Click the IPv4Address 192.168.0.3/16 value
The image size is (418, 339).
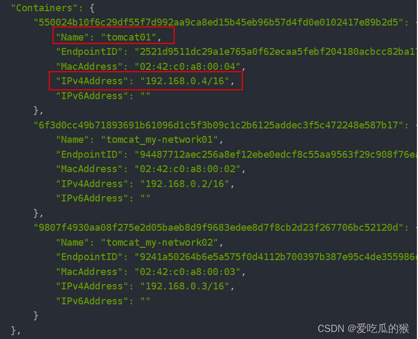click(184, 286)
